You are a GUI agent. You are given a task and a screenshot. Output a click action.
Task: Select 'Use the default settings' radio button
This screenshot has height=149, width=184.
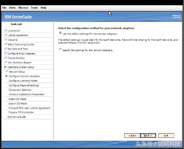pyautogui.click(x=60, y=33)
